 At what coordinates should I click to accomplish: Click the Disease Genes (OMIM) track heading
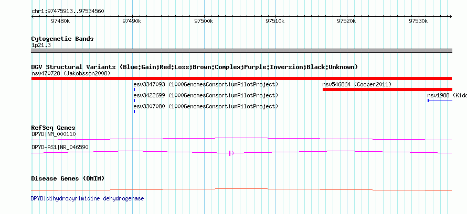point(68,178)
